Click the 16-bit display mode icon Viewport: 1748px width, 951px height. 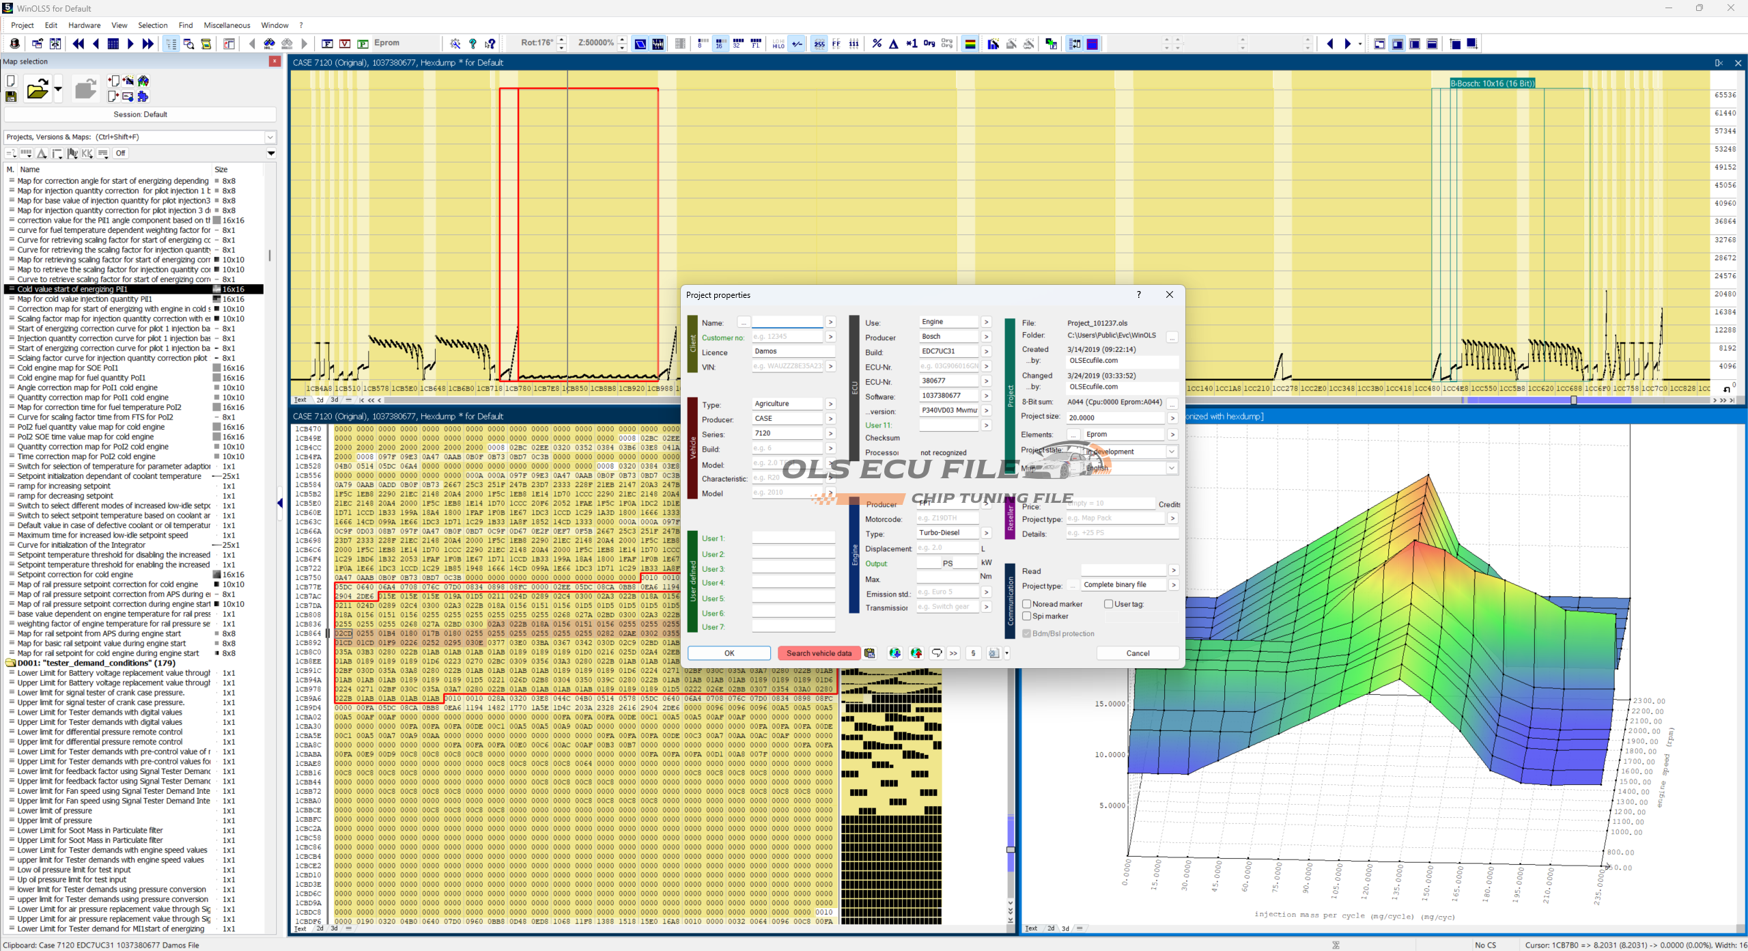pyautogui.click(x=720, y=44)
